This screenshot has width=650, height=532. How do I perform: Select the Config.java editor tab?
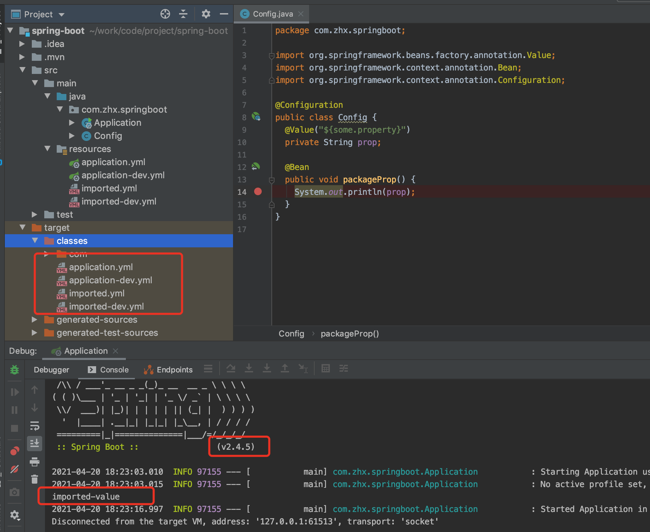(x=271, y=14)
